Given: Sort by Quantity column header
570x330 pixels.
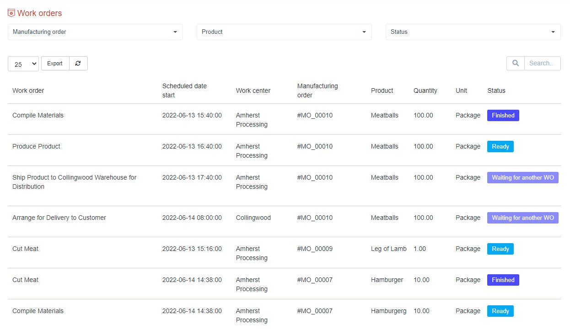Looking at the screenshot, I should (x=425, y=90).
